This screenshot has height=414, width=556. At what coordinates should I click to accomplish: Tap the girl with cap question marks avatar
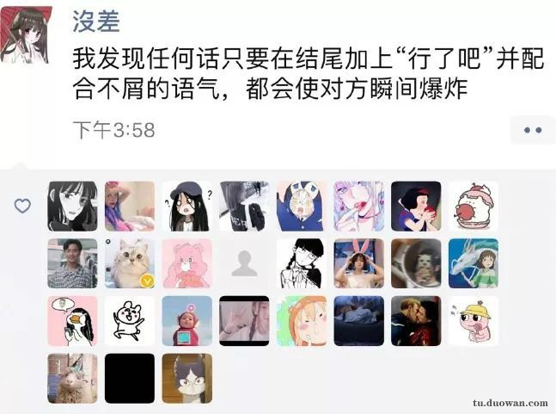point(187,207)
